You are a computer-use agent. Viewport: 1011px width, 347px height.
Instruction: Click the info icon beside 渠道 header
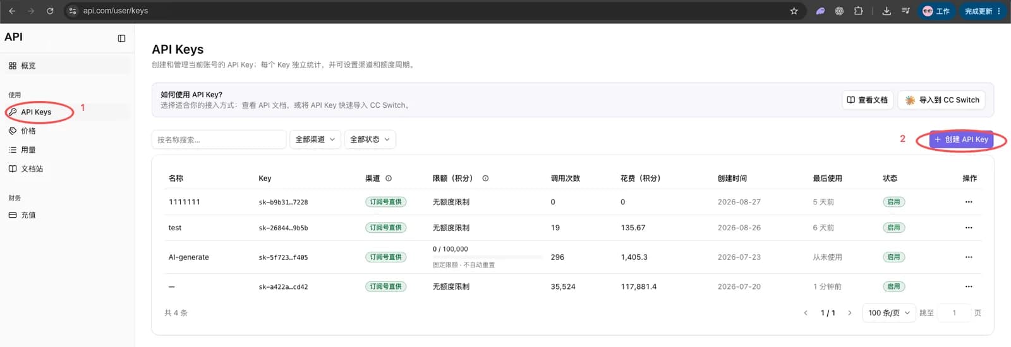coord(389,179)
